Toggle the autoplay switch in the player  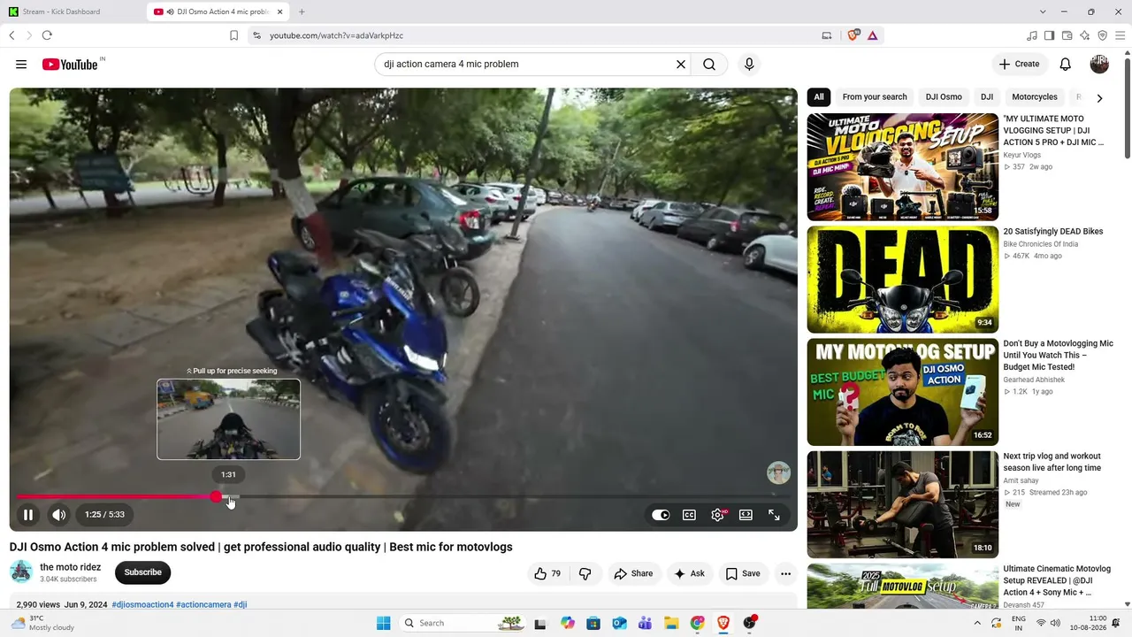pyautogui.click(x=661, y=515)
